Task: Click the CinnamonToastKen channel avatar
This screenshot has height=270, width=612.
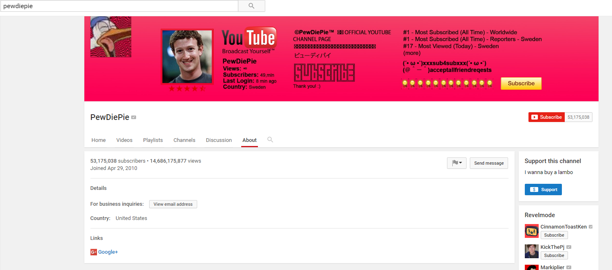Action: pyautogui.click(x=531, y=231)
